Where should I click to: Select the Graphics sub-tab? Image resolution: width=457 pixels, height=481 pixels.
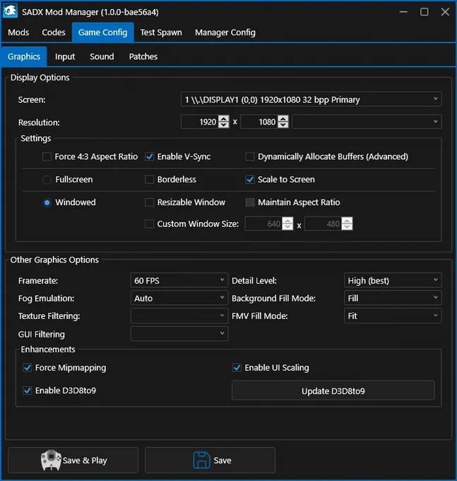click(24, 57)
